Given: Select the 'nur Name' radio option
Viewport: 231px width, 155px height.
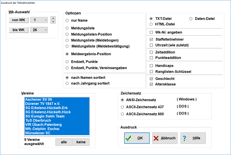Looking at the screenshot, I should (67, 21).
